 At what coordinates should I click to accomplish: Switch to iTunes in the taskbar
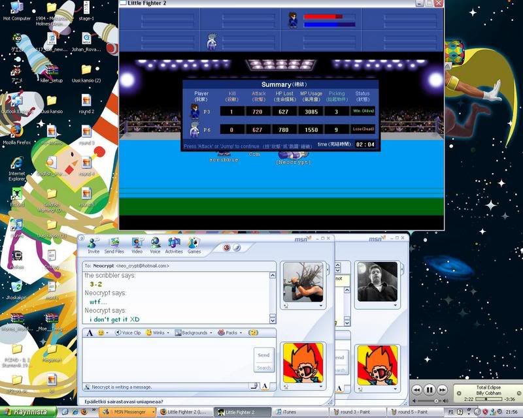(x=288, y=412)
